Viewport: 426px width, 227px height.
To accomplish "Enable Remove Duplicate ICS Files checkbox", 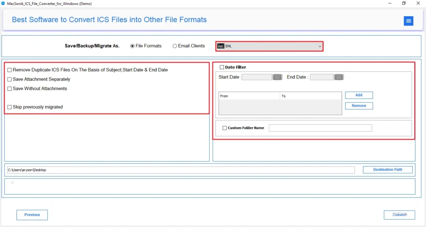I will [10, 70].
